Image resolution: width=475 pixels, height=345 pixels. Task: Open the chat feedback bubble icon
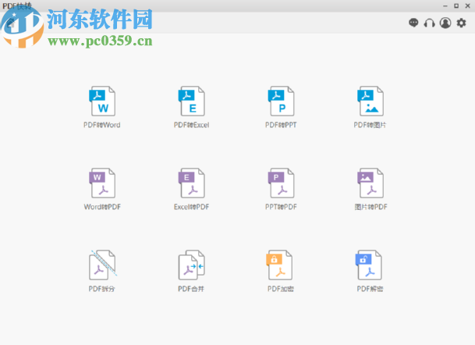coord(413,23)
